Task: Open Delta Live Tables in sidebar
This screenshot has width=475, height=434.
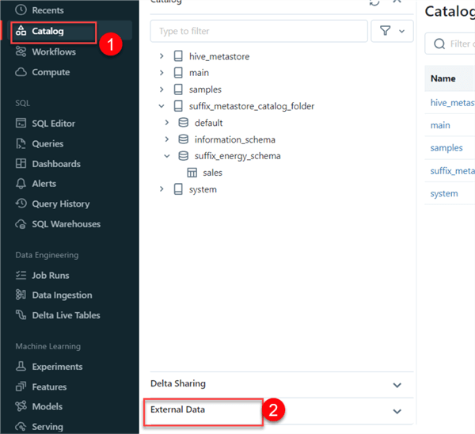Action: [66, 315]
